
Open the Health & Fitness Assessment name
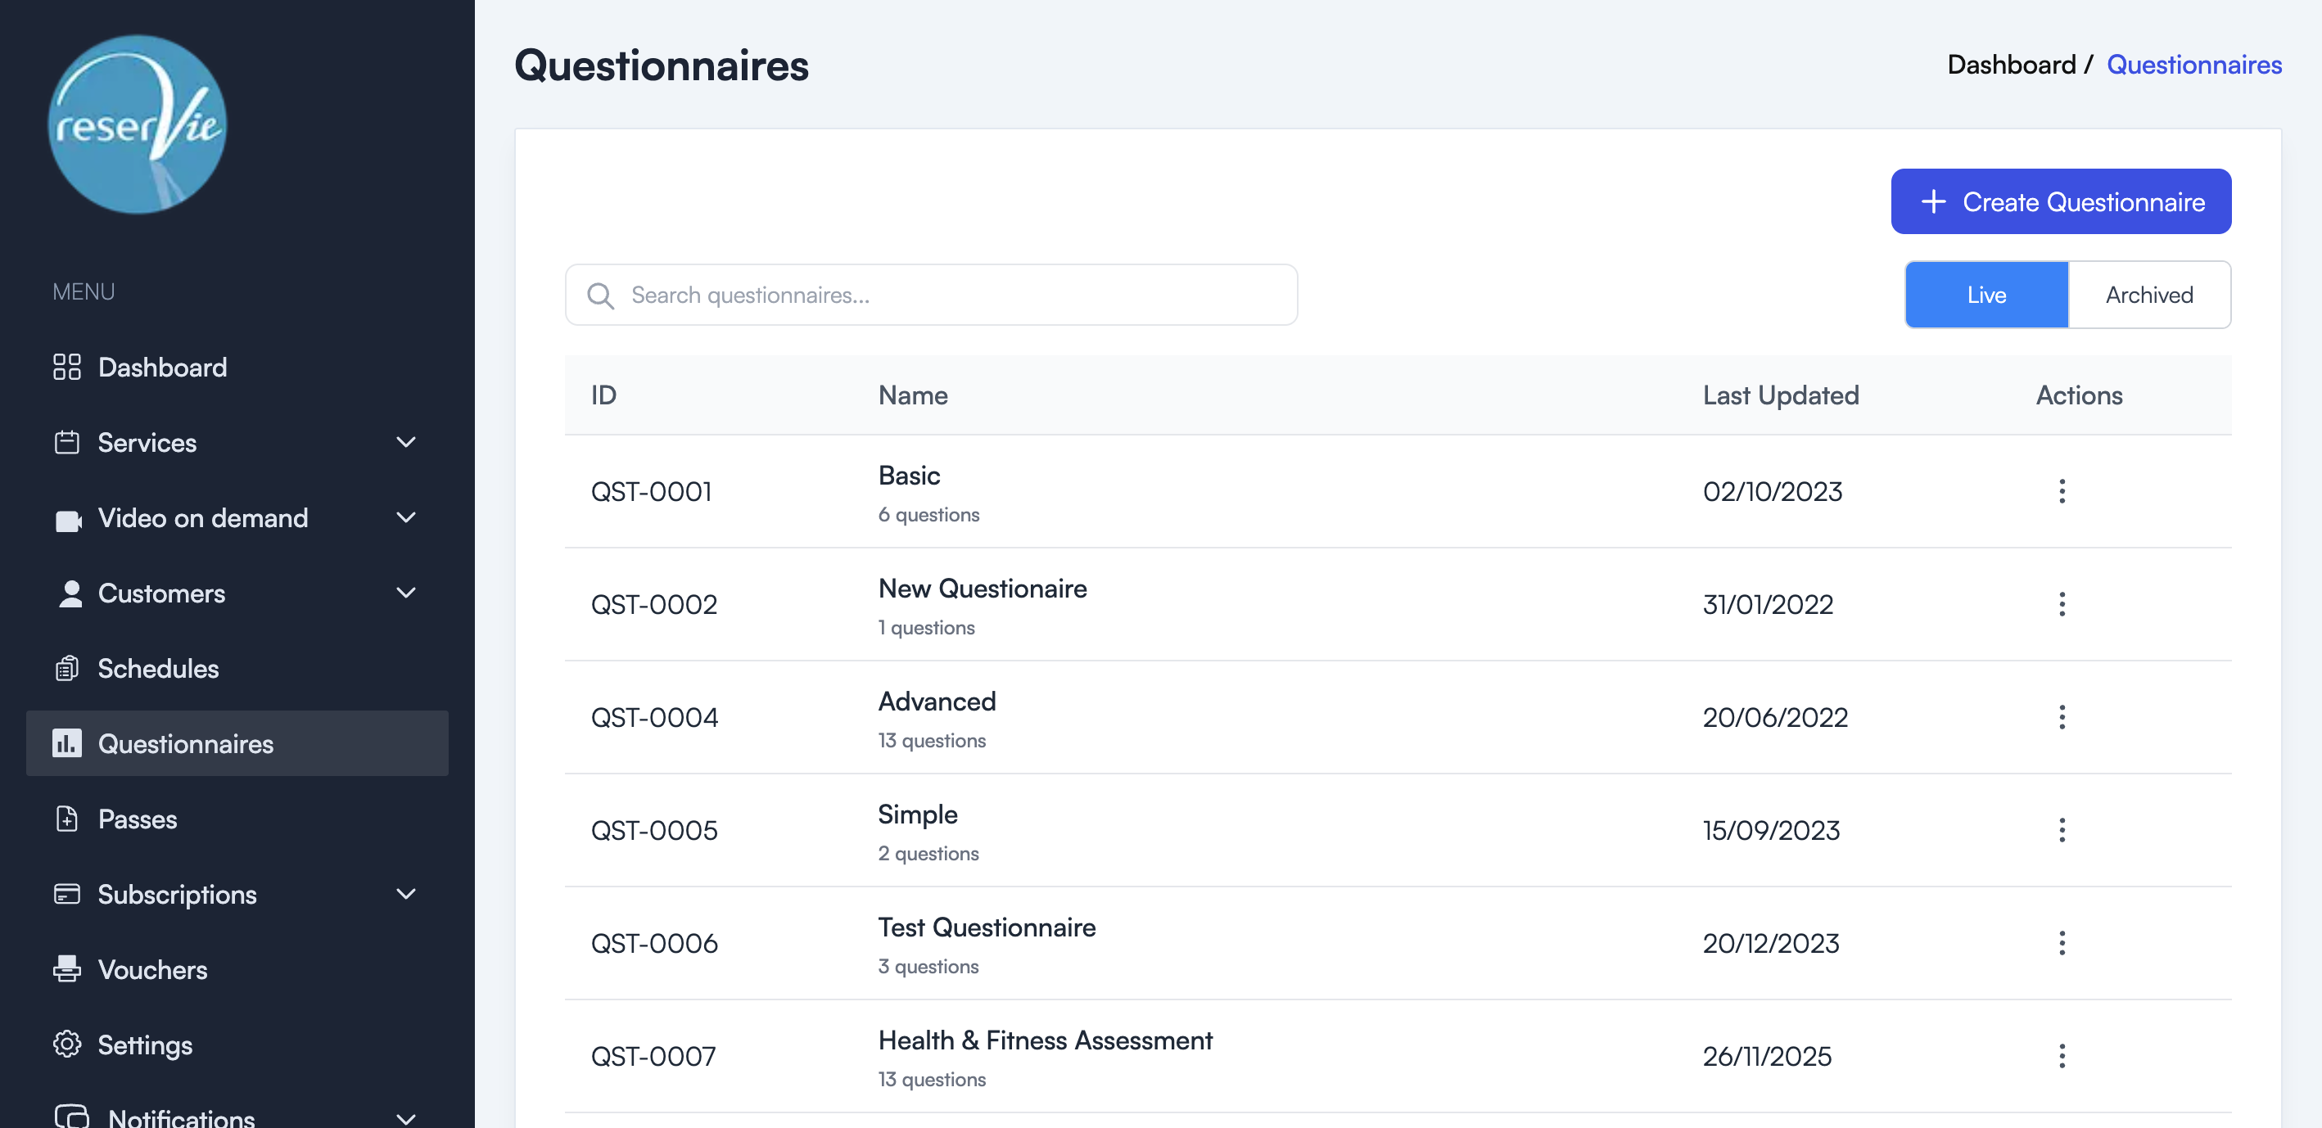click(1045, 1040)
